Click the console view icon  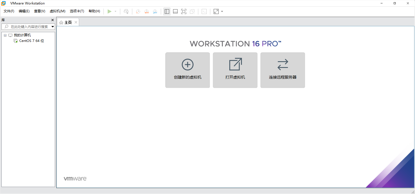point(204,11)
